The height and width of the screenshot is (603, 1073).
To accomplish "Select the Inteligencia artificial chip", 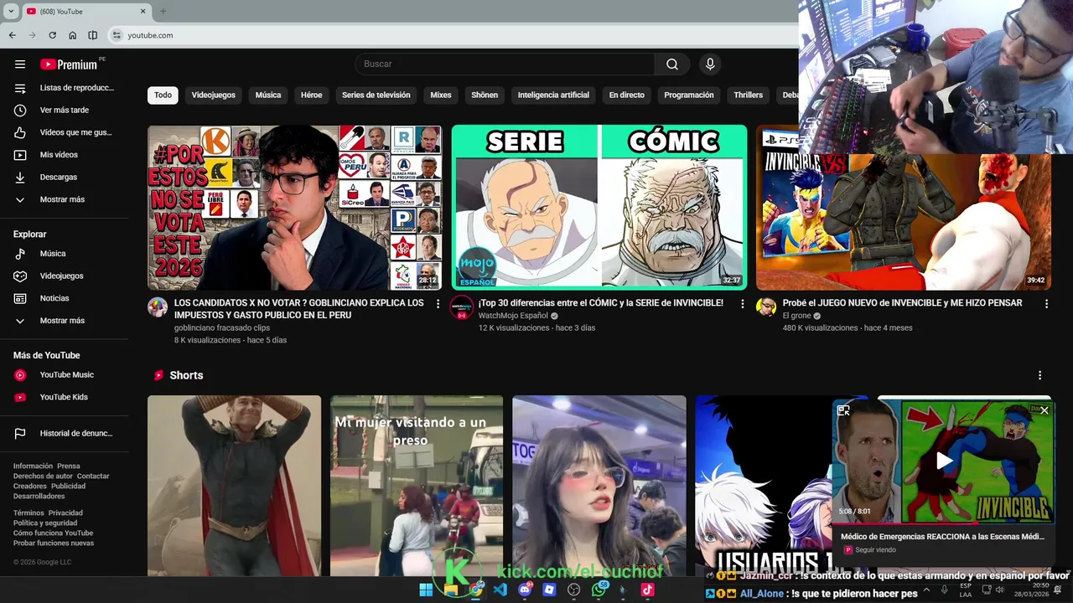I will tap(553, 95).
